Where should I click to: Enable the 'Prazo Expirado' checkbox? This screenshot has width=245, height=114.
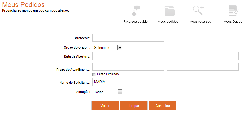point(94,74)
